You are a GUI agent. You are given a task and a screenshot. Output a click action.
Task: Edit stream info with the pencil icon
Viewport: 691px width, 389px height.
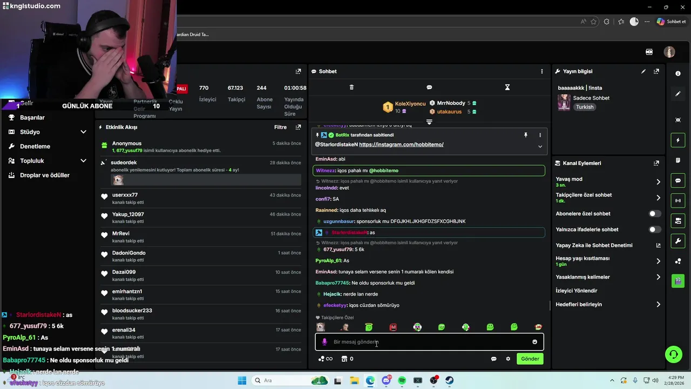pyautogui.click(x=643, y=71)
